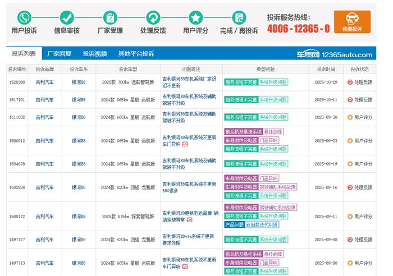This screenshot has height=276, width=393.
Task: Click the 车质网 12365auto.com logo
Action: [x=334, y=54]
